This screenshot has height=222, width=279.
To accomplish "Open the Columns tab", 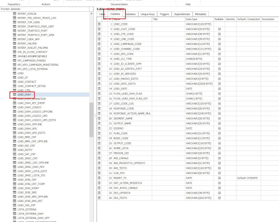I will coord(115,14).
